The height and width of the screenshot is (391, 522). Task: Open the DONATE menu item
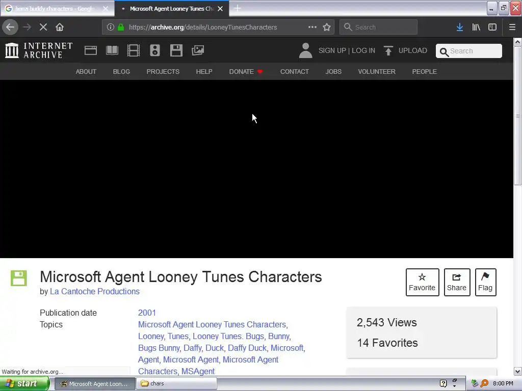pos(246,71)
